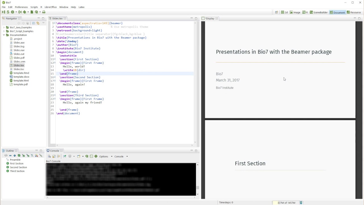Expand the Bio7_Script_Examples project
Screen dimensions: 364x205
[x=4, y=31]
